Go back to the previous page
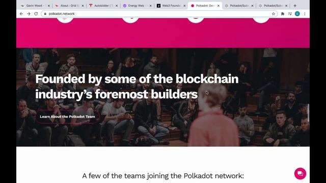Screen dimensions: 326x183 pos(21,14)
